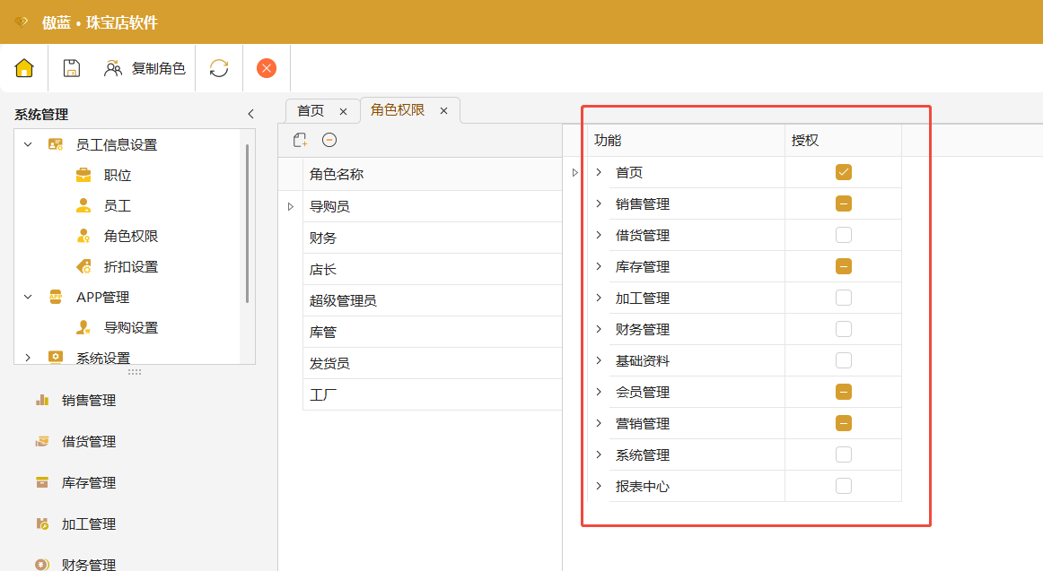This screenshot has height=571, width=1043.
Task: Select the 超级管理员 role row
Action: tap(433, 300)
